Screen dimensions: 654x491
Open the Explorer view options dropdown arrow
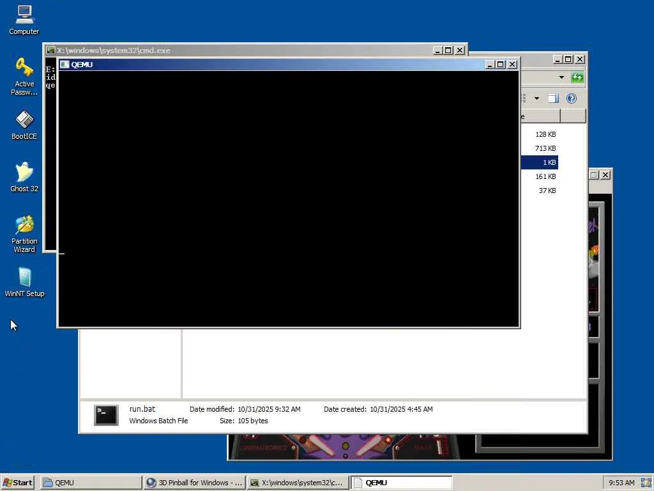[536, 98]
